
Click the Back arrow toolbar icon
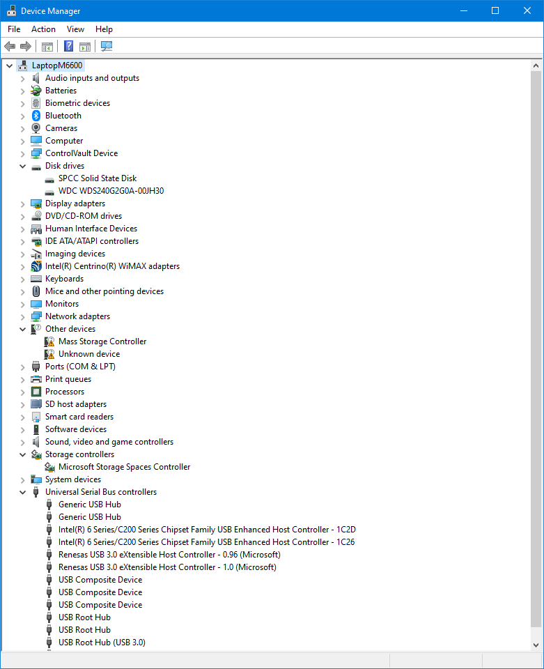(10, 46)
